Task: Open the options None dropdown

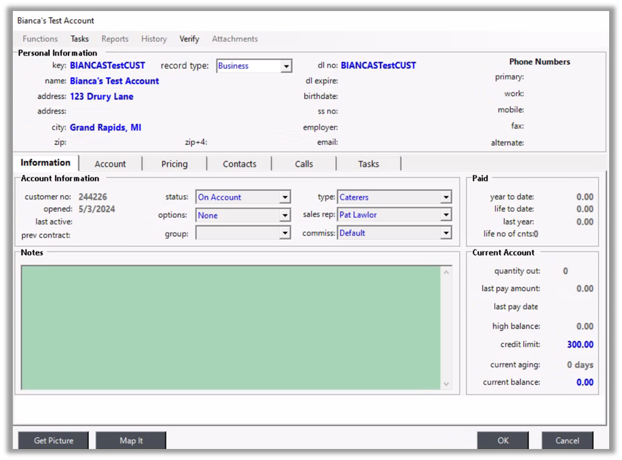Action: (284, 215)
